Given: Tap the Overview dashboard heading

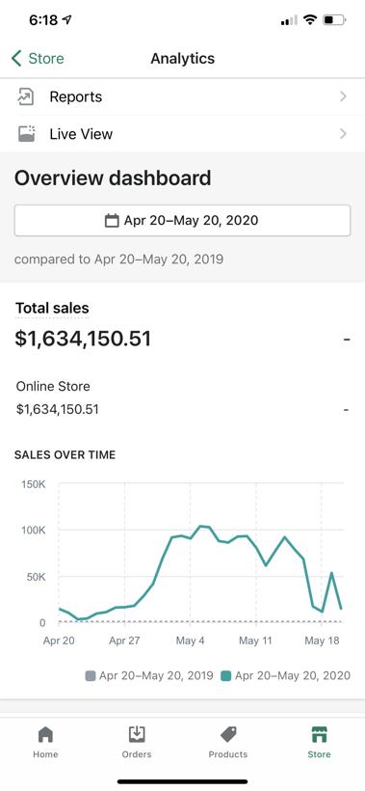Looking at the screenshot, I should click(x=113, y=178).
